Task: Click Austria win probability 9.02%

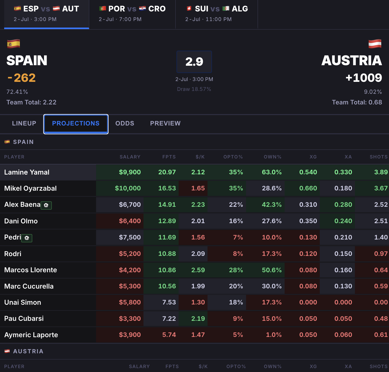Action: click(x=373, y=92)
